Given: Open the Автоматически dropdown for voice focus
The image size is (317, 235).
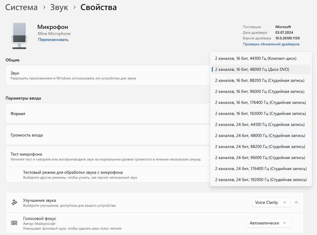Looking at the screenshot, I should (x=268, y=223).
